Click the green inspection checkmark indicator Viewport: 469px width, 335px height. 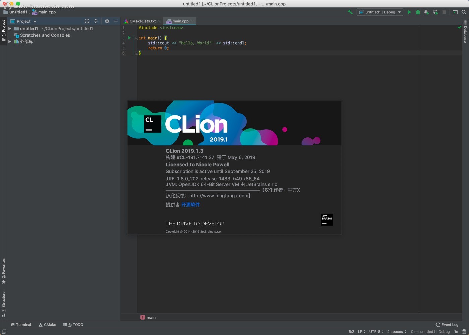459,27
